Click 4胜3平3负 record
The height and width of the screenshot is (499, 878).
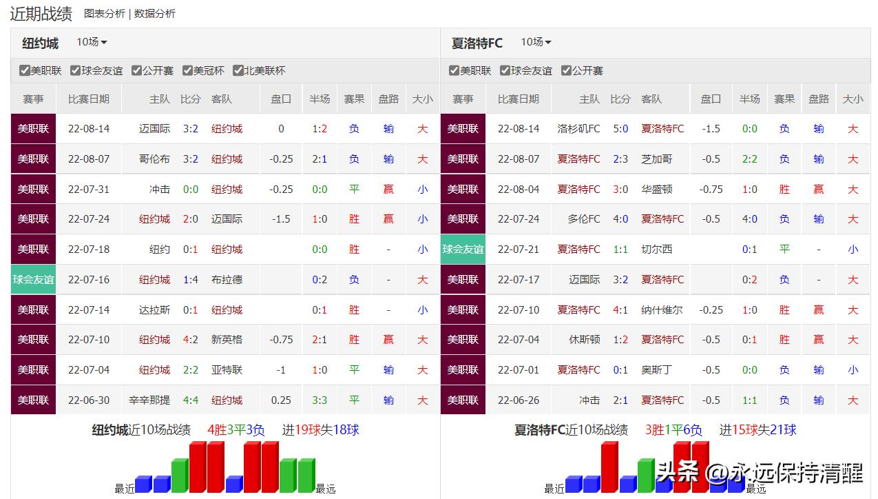point(236,430)
